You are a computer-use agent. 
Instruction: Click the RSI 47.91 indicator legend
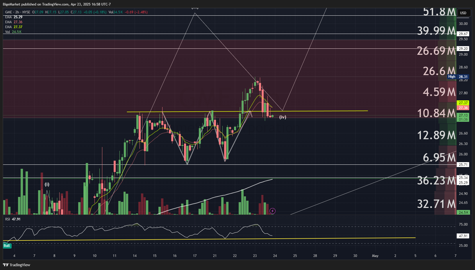tap(13, 219)
